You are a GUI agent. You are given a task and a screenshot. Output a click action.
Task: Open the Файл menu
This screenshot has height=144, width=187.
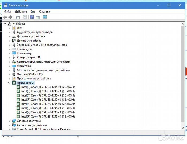8,11
